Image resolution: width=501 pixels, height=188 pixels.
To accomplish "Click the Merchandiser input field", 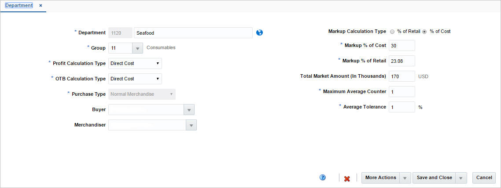I will point(147,125).
